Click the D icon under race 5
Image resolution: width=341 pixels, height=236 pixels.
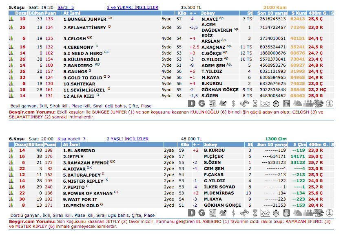[191, 104]
